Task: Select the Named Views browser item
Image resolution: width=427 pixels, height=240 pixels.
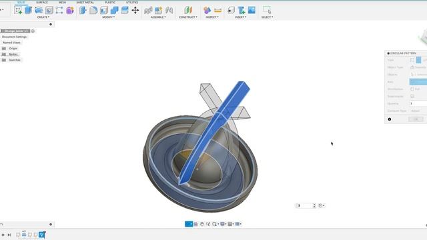Action: [x=11, y=43]
